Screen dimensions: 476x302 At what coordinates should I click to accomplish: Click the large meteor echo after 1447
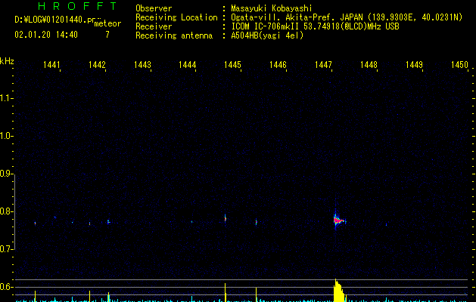point(338,220)
